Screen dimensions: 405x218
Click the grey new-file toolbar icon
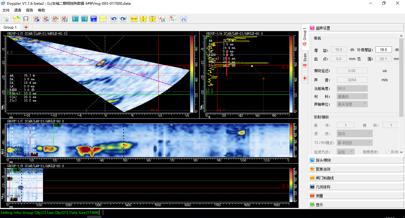7,19
